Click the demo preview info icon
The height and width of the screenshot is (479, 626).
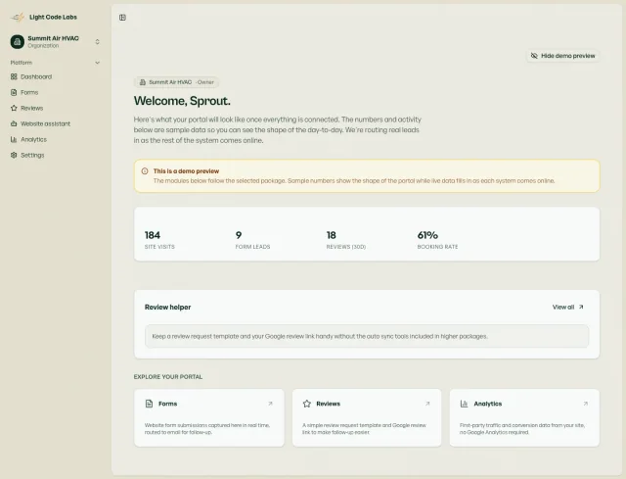point(145,171)
